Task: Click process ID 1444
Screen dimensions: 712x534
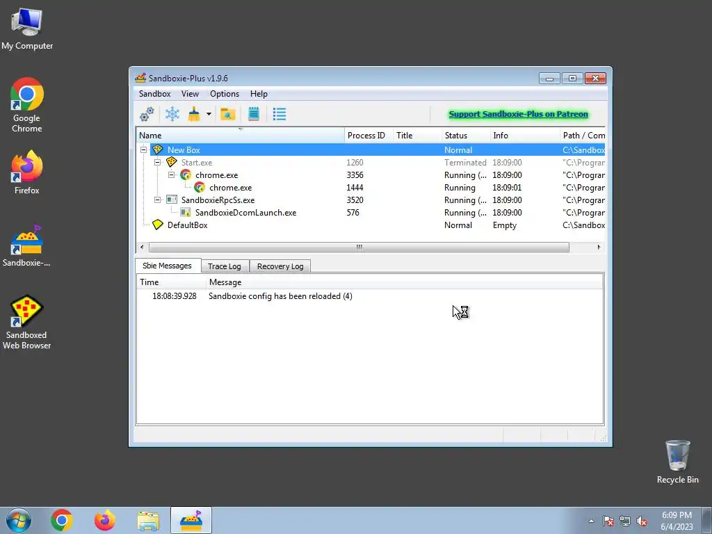Action: tap(355, 188)
